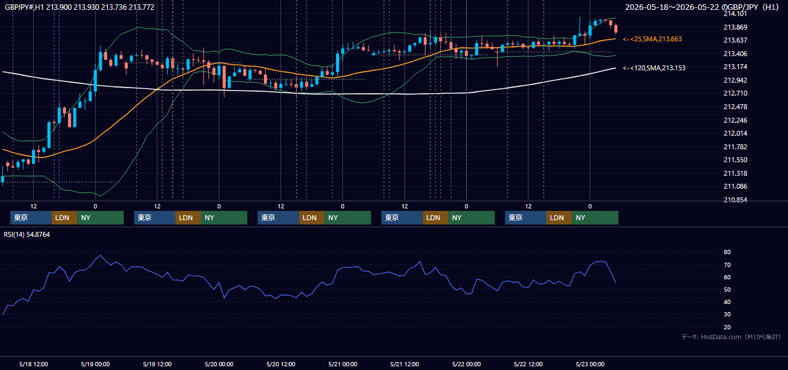Select the 214.101 price axis label
Screen dimensions: 788x370
(x=735, y=14)
